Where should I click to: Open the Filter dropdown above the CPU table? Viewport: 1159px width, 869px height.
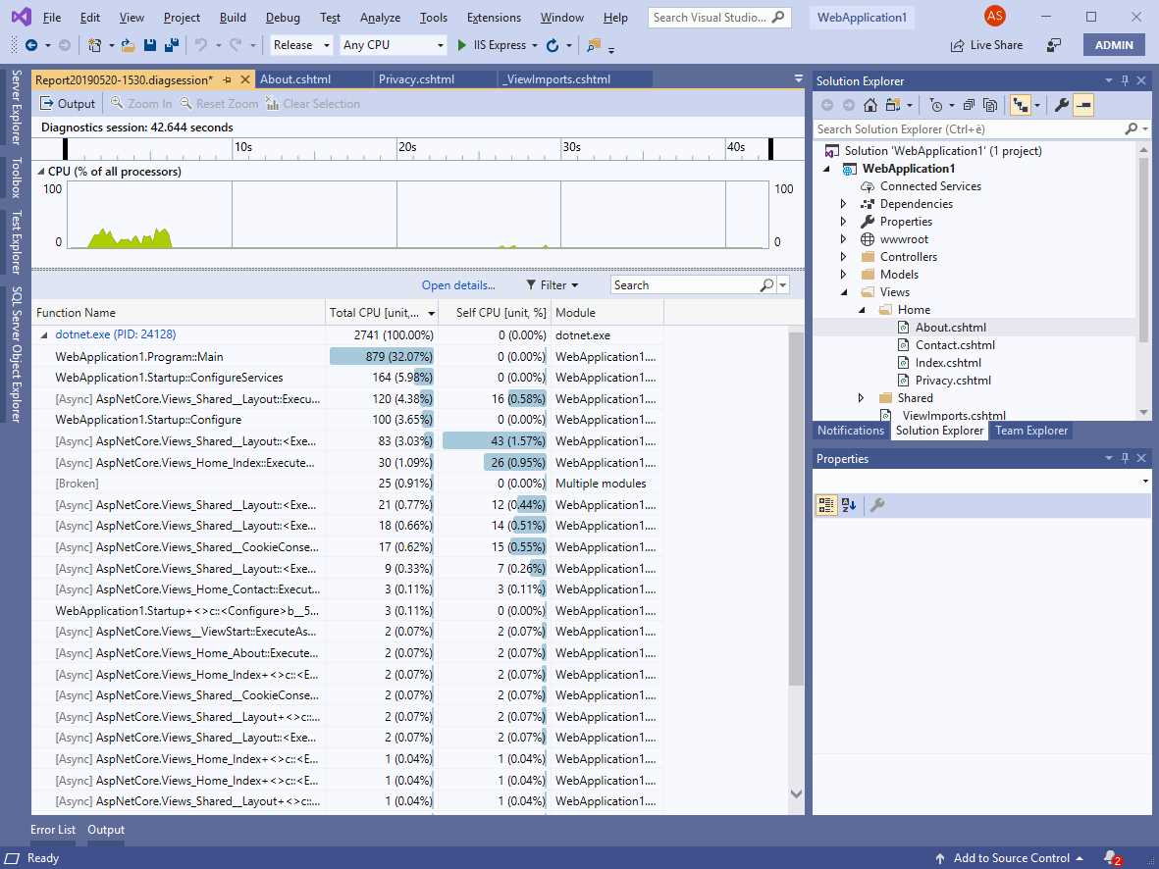click(553, 284)
